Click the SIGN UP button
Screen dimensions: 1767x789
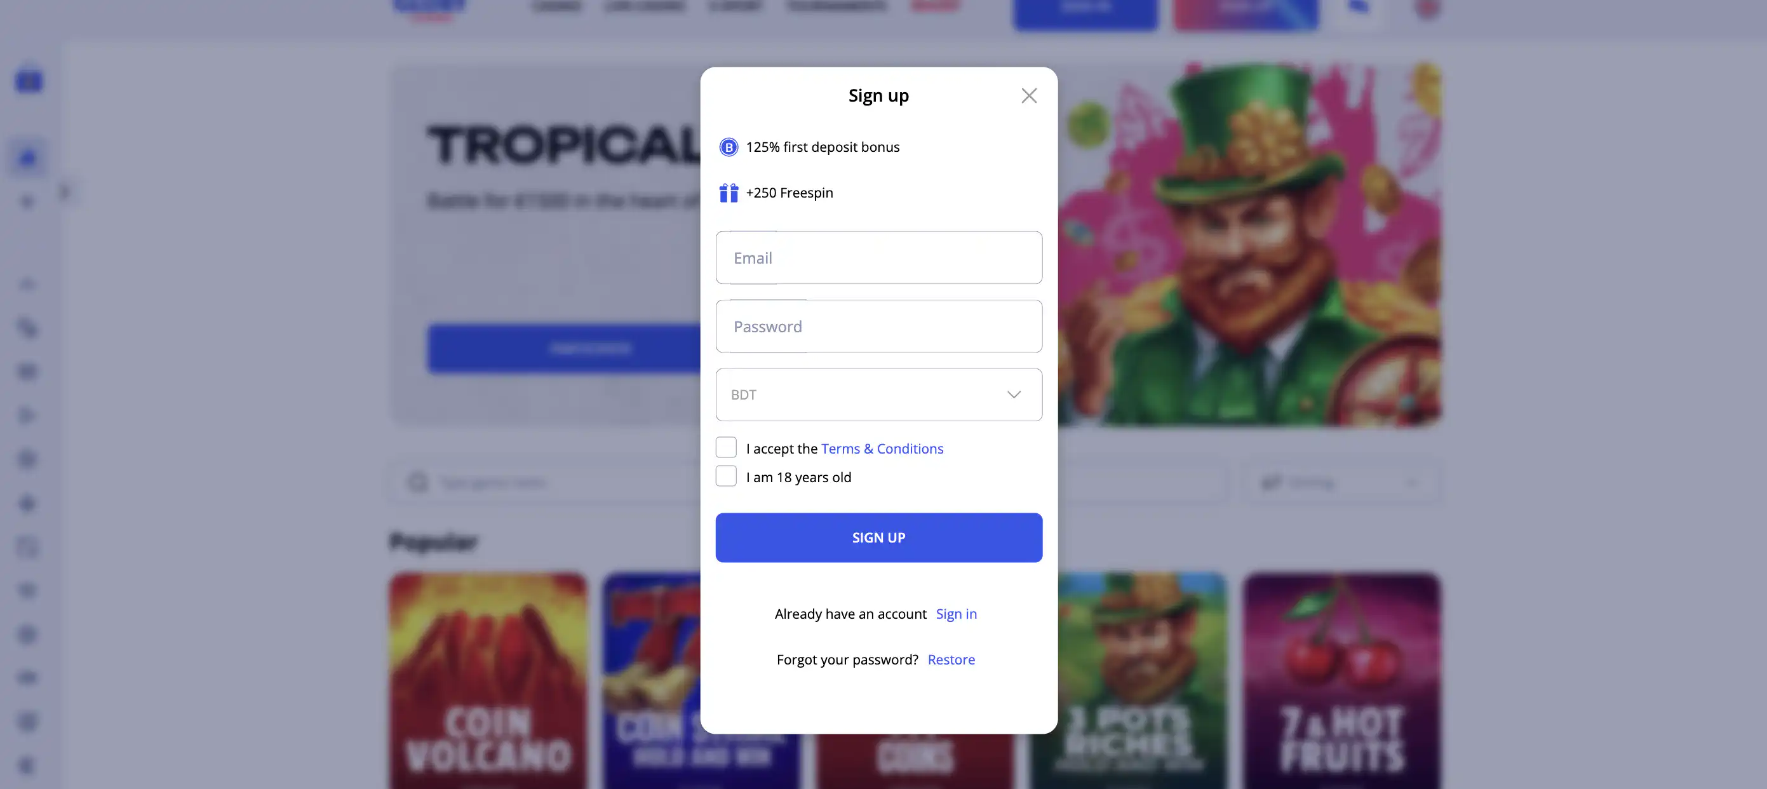[x=878, y=537]
